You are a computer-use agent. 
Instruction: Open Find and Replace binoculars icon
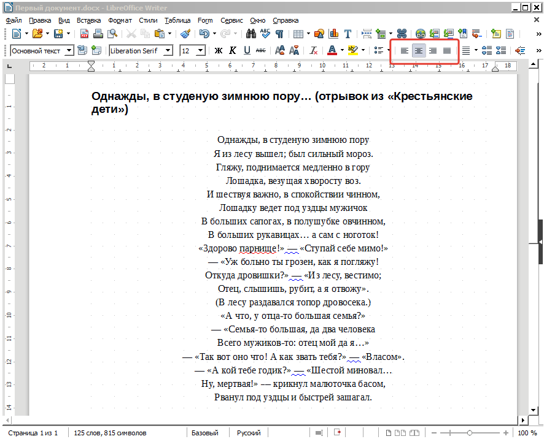251,34
